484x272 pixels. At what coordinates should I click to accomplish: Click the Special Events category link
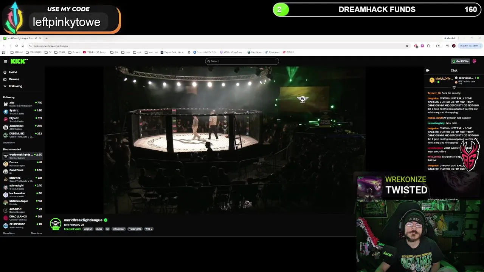[x=72, y=229]
